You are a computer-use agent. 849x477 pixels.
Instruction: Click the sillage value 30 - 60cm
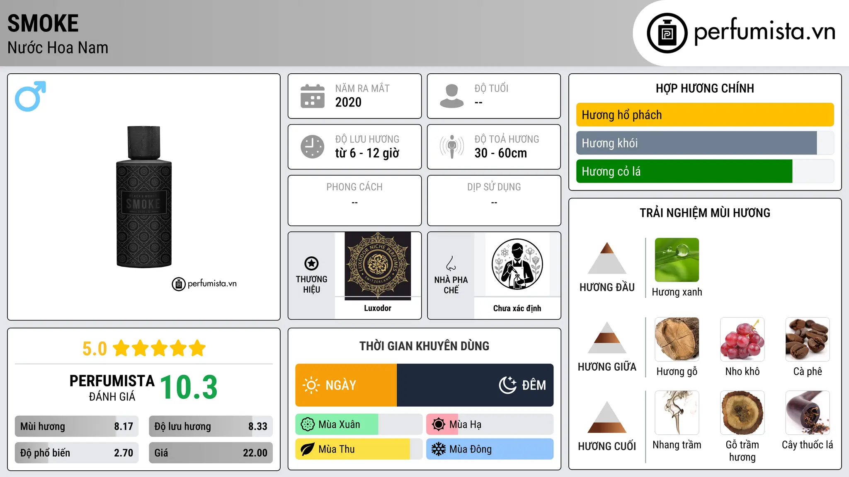point(501,153)
